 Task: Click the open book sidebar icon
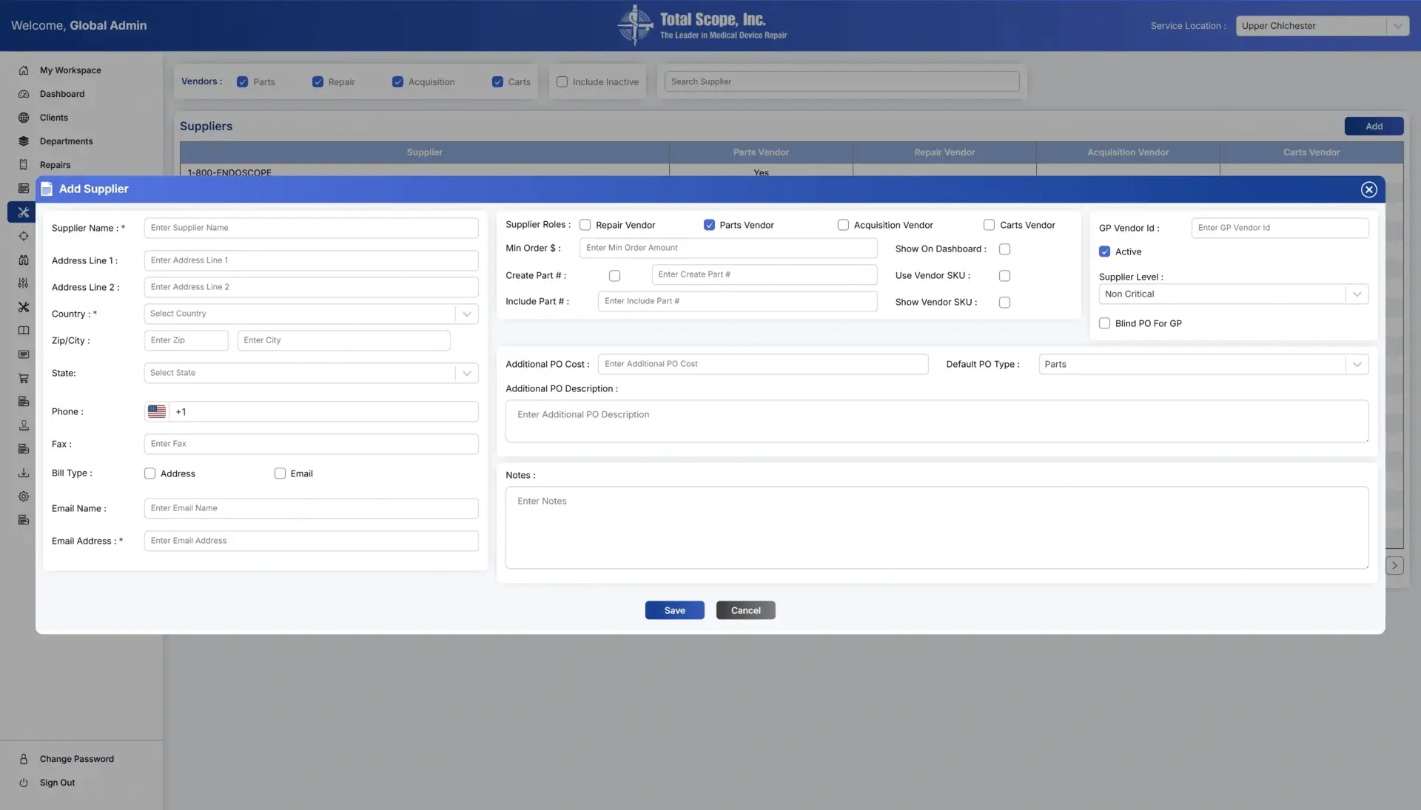click(x=24, y=331)
